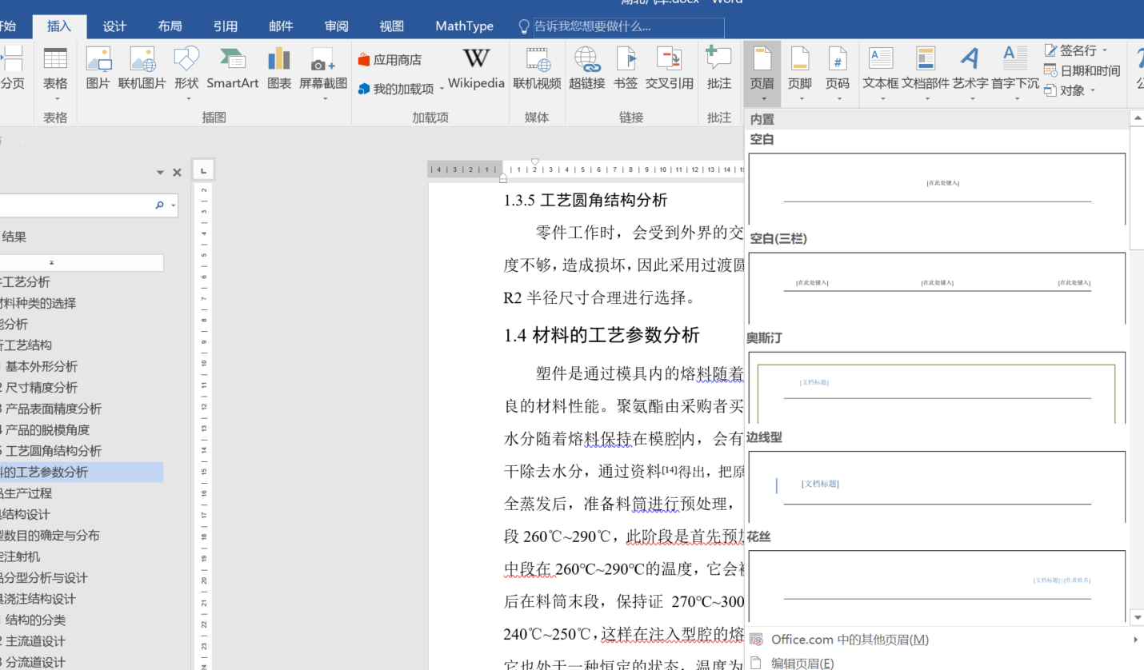
Task: Open navigation pane options arrow
Action: point(160,173)
